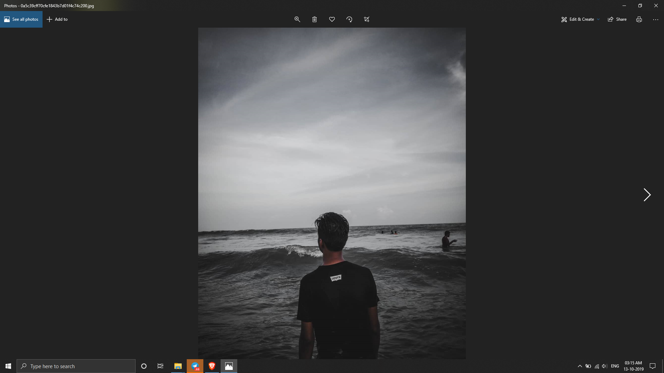Delete the current photo
Screen dimensions: 664x373
tap(314, 19)
